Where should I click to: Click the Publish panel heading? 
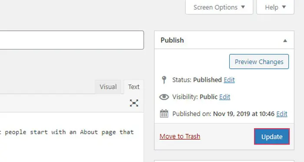click(172, 40)
